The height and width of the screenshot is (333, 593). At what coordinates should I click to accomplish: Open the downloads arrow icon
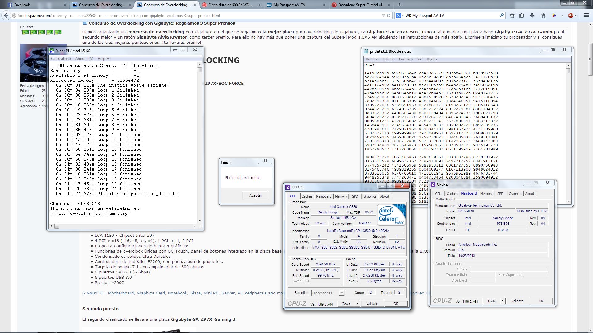532,15
